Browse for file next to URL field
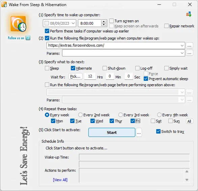 (189, 45)
